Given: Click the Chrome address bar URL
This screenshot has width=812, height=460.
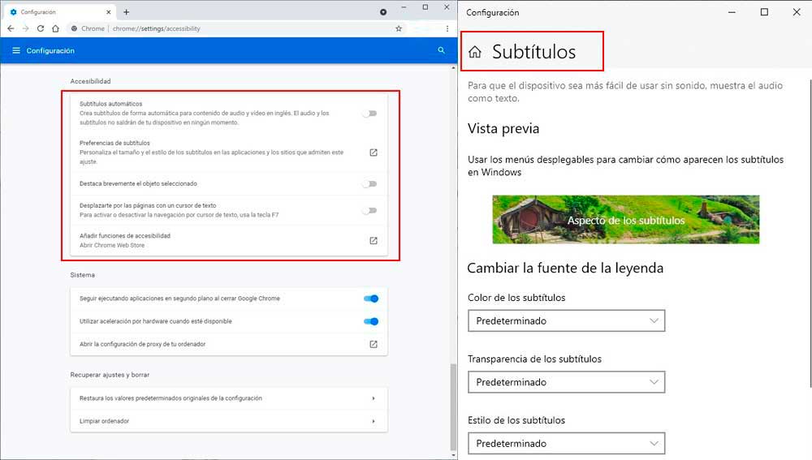Looking at the screenshot, I should click(157, 28).
